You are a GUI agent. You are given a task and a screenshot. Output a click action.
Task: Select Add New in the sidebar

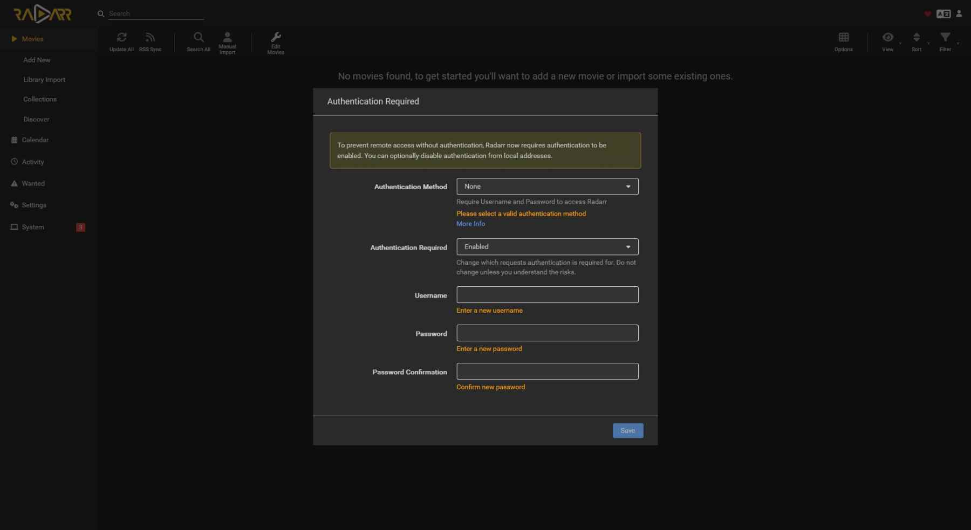click(x=37, y=60)
